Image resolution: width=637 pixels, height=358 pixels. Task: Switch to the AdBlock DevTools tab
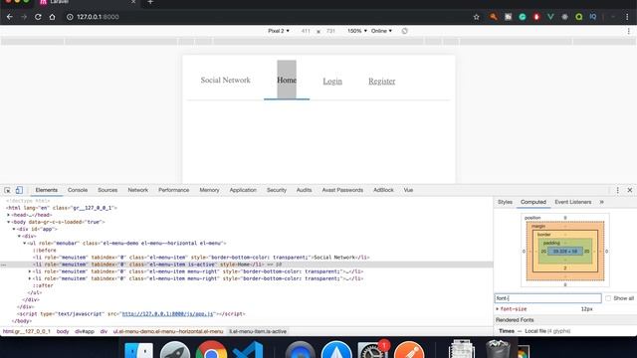point(383,190)
